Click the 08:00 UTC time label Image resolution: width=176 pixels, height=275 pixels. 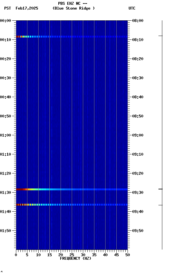pos(138,21)
